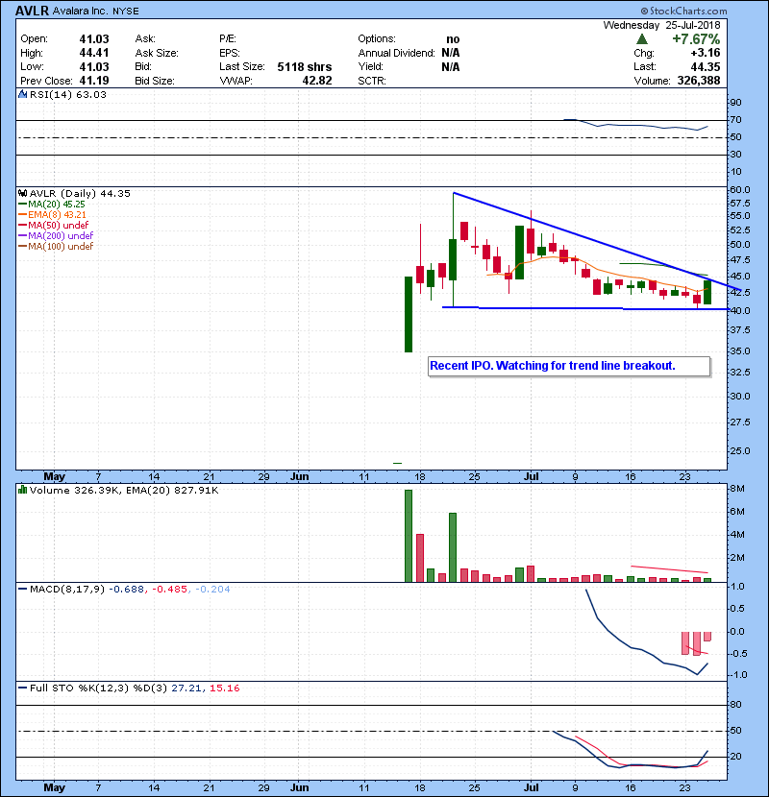The height and width of the screenshot is (797, 769).
Task: Click the High value 44.41
Action: pyautogui.click(x=94, y=53)
